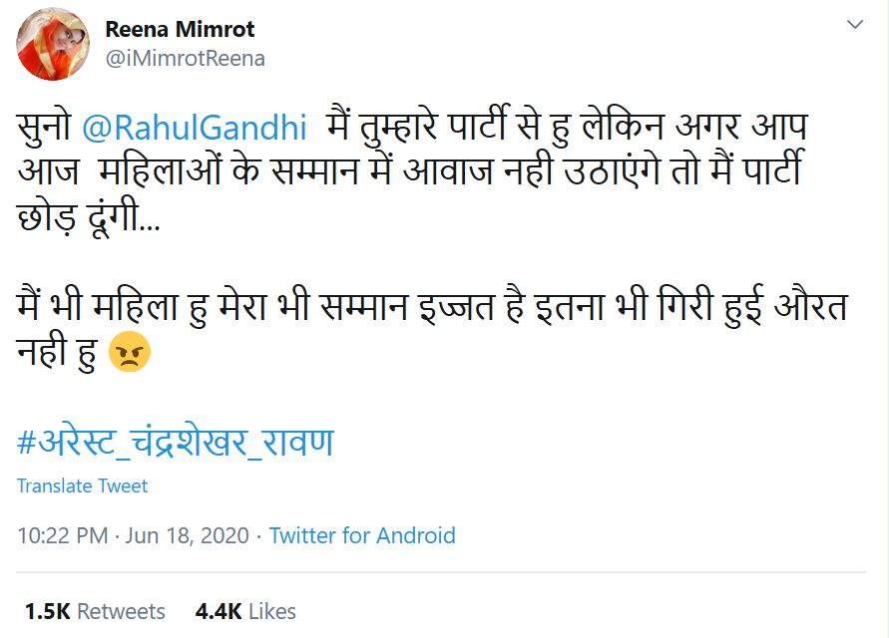Image resolution: width=889 pixels, height=638 pixels.
Task: Show the Likes list via its label
Action: [x=271, y=610]
